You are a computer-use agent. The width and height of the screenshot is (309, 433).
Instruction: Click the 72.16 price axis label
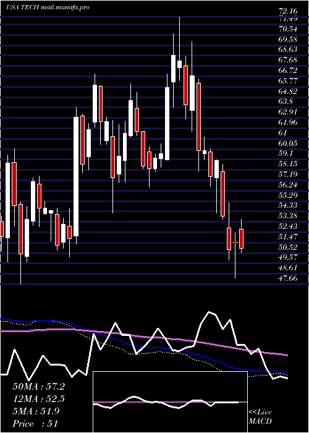[x=288, y=11]
